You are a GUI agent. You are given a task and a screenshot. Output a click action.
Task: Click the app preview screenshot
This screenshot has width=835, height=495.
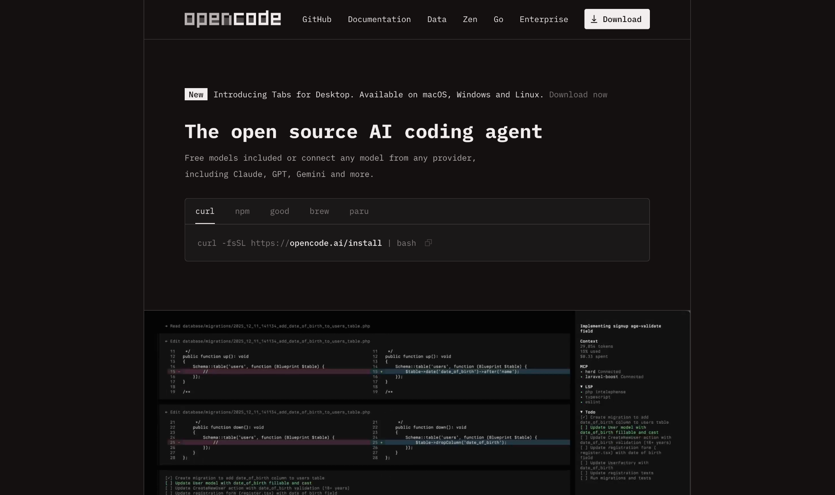pos(417,403)
